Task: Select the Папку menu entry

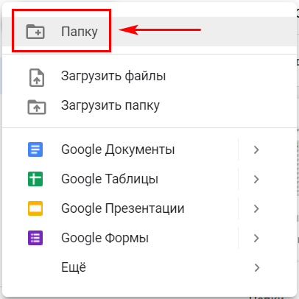Action: click(149, 32)
